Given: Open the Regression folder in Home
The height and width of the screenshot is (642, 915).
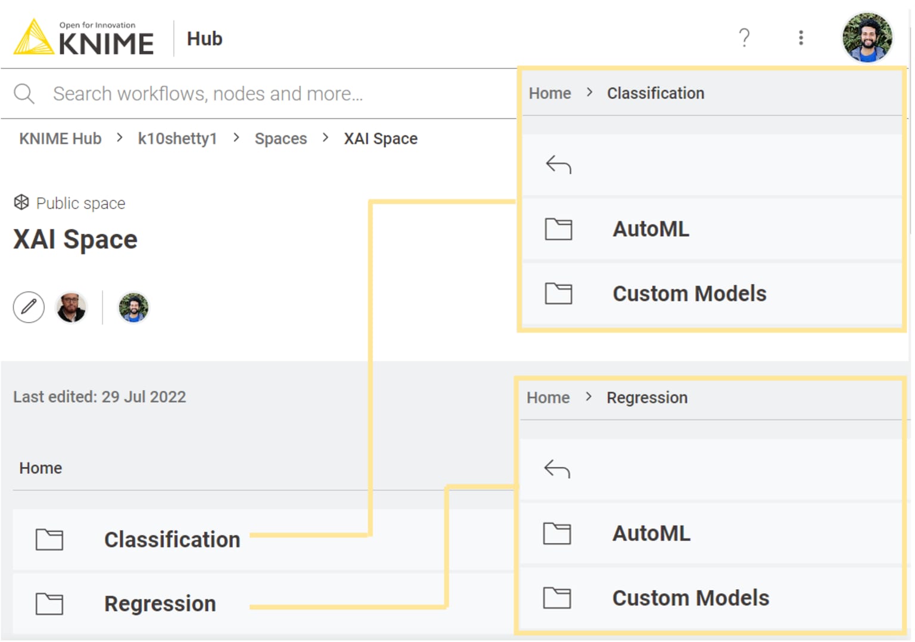Looking at the screenshot, I should pos(263,604).
